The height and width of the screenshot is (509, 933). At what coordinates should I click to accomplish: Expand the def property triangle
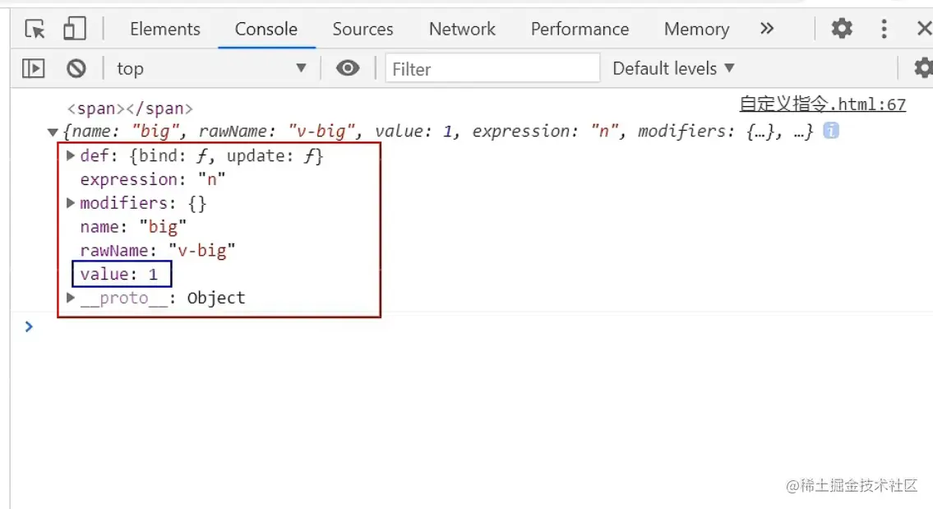point(72,155)
